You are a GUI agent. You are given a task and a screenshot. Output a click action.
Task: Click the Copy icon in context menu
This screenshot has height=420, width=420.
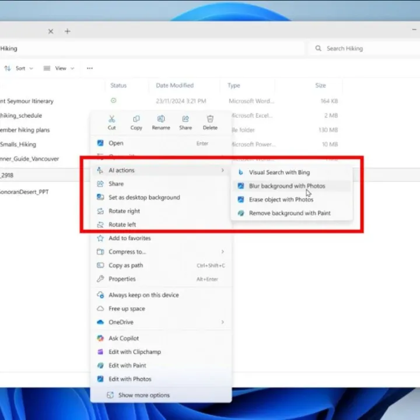pos(136,118)
